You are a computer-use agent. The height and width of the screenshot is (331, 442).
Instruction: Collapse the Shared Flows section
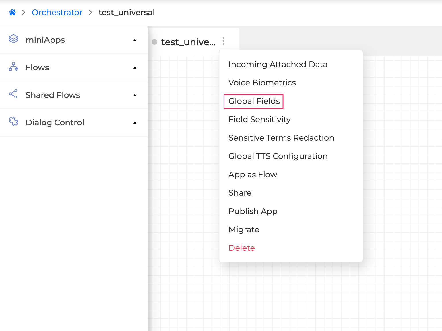point(135,95)
